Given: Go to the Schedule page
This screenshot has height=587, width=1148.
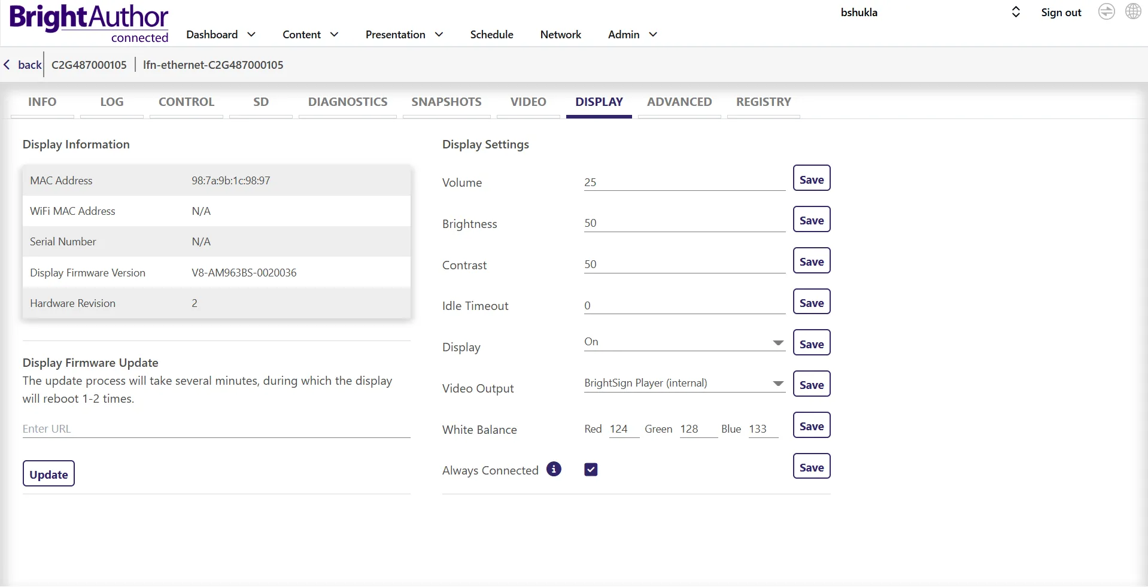Looking at the screenshot, I should [492, 35].
